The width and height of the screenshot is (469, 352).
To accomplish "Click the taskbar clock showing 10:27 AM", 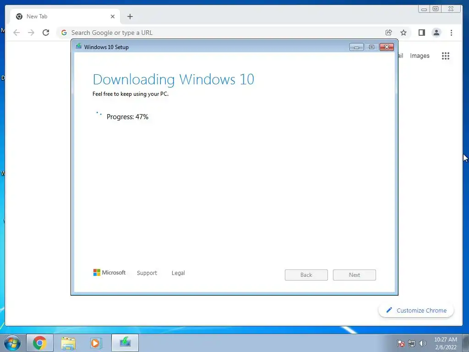I will [446, 343].
